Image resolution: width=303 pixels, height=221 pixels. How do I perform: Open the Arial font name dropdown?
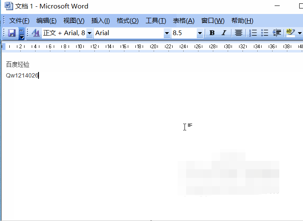[x=167, y=33]
